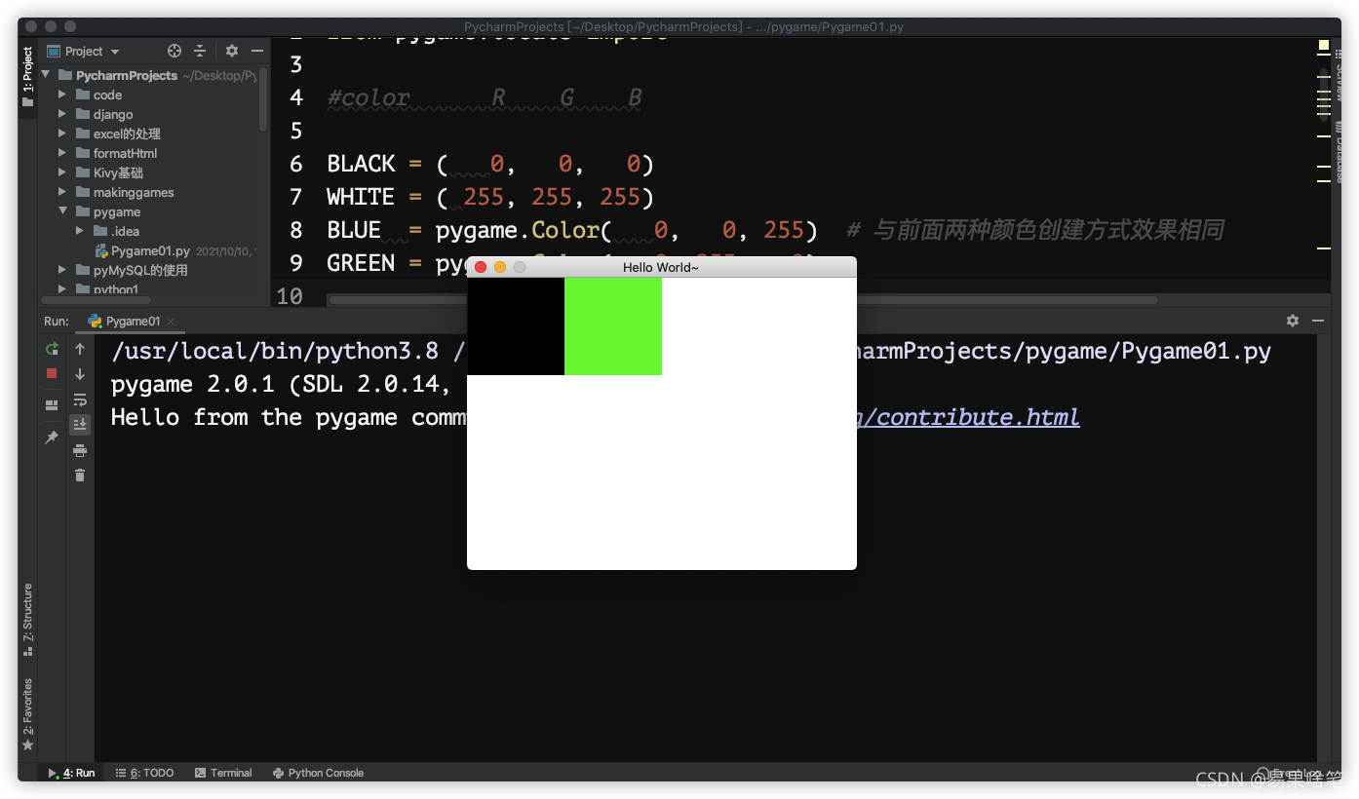1359x799 pixels.
Task: Click the locate-file crosshair icon in Project panel
Action: pyautogui.click(x=175, y=51)
